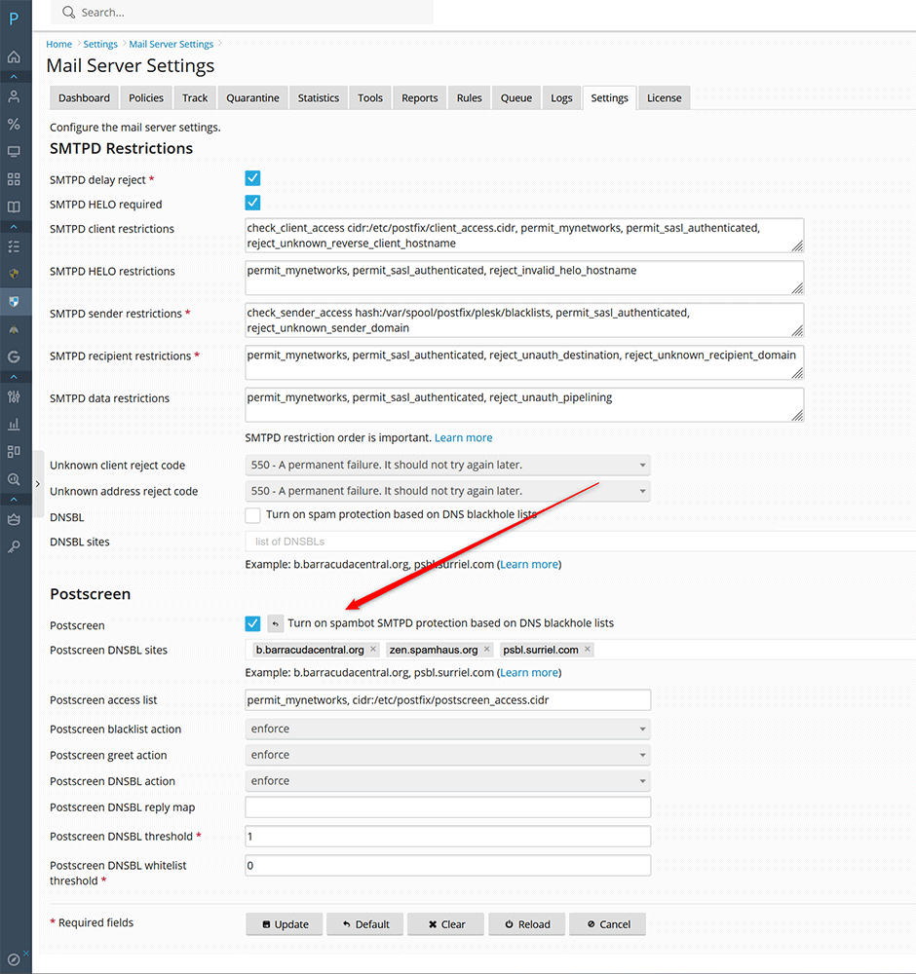Open the Statistics tab

click(319, 98)
